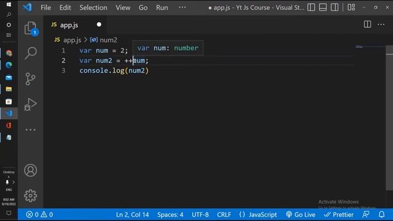393x221 pixels.
Task: Open the File menu
Action: [45, 7]
